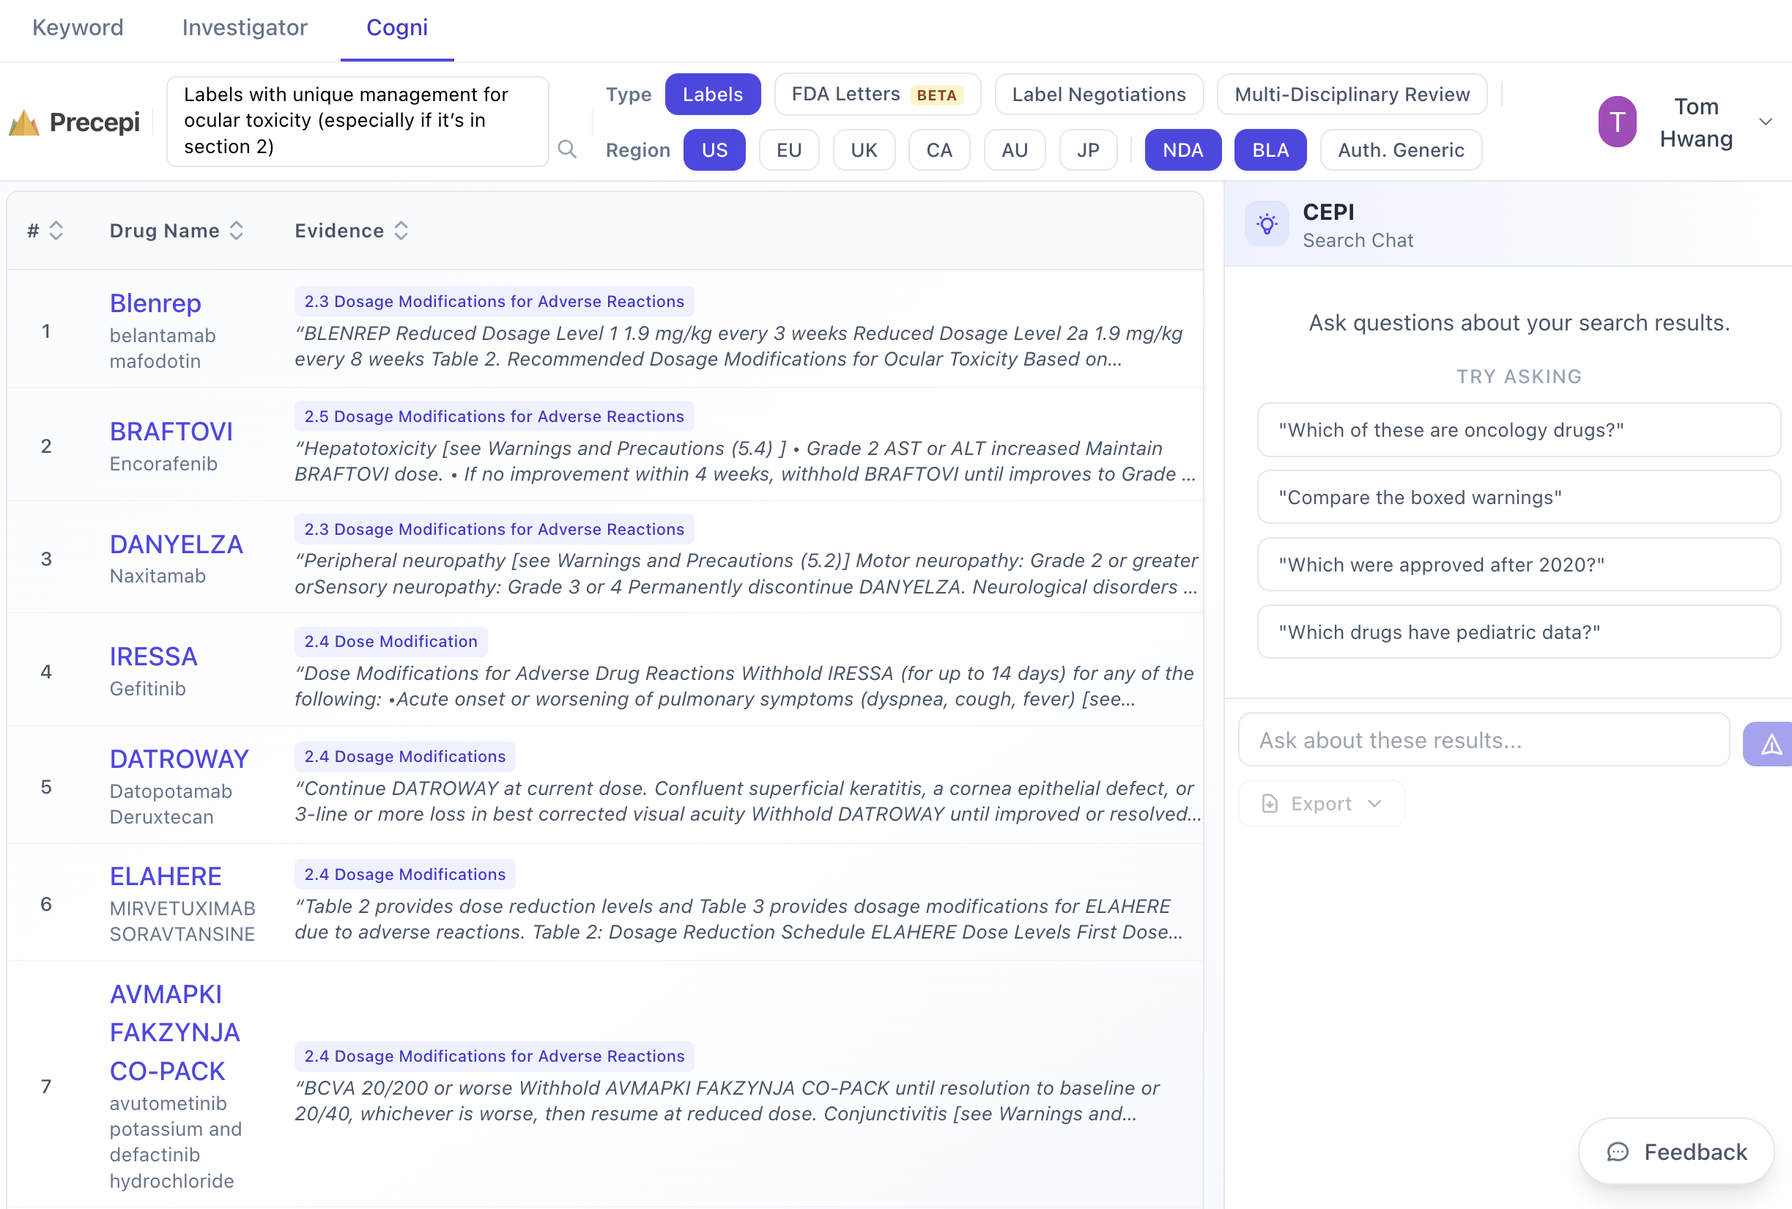Viewport: 1792px width, 1209px height.
Task: Ask "Which were approved after 2020?"
Action: pos(1519,564)
